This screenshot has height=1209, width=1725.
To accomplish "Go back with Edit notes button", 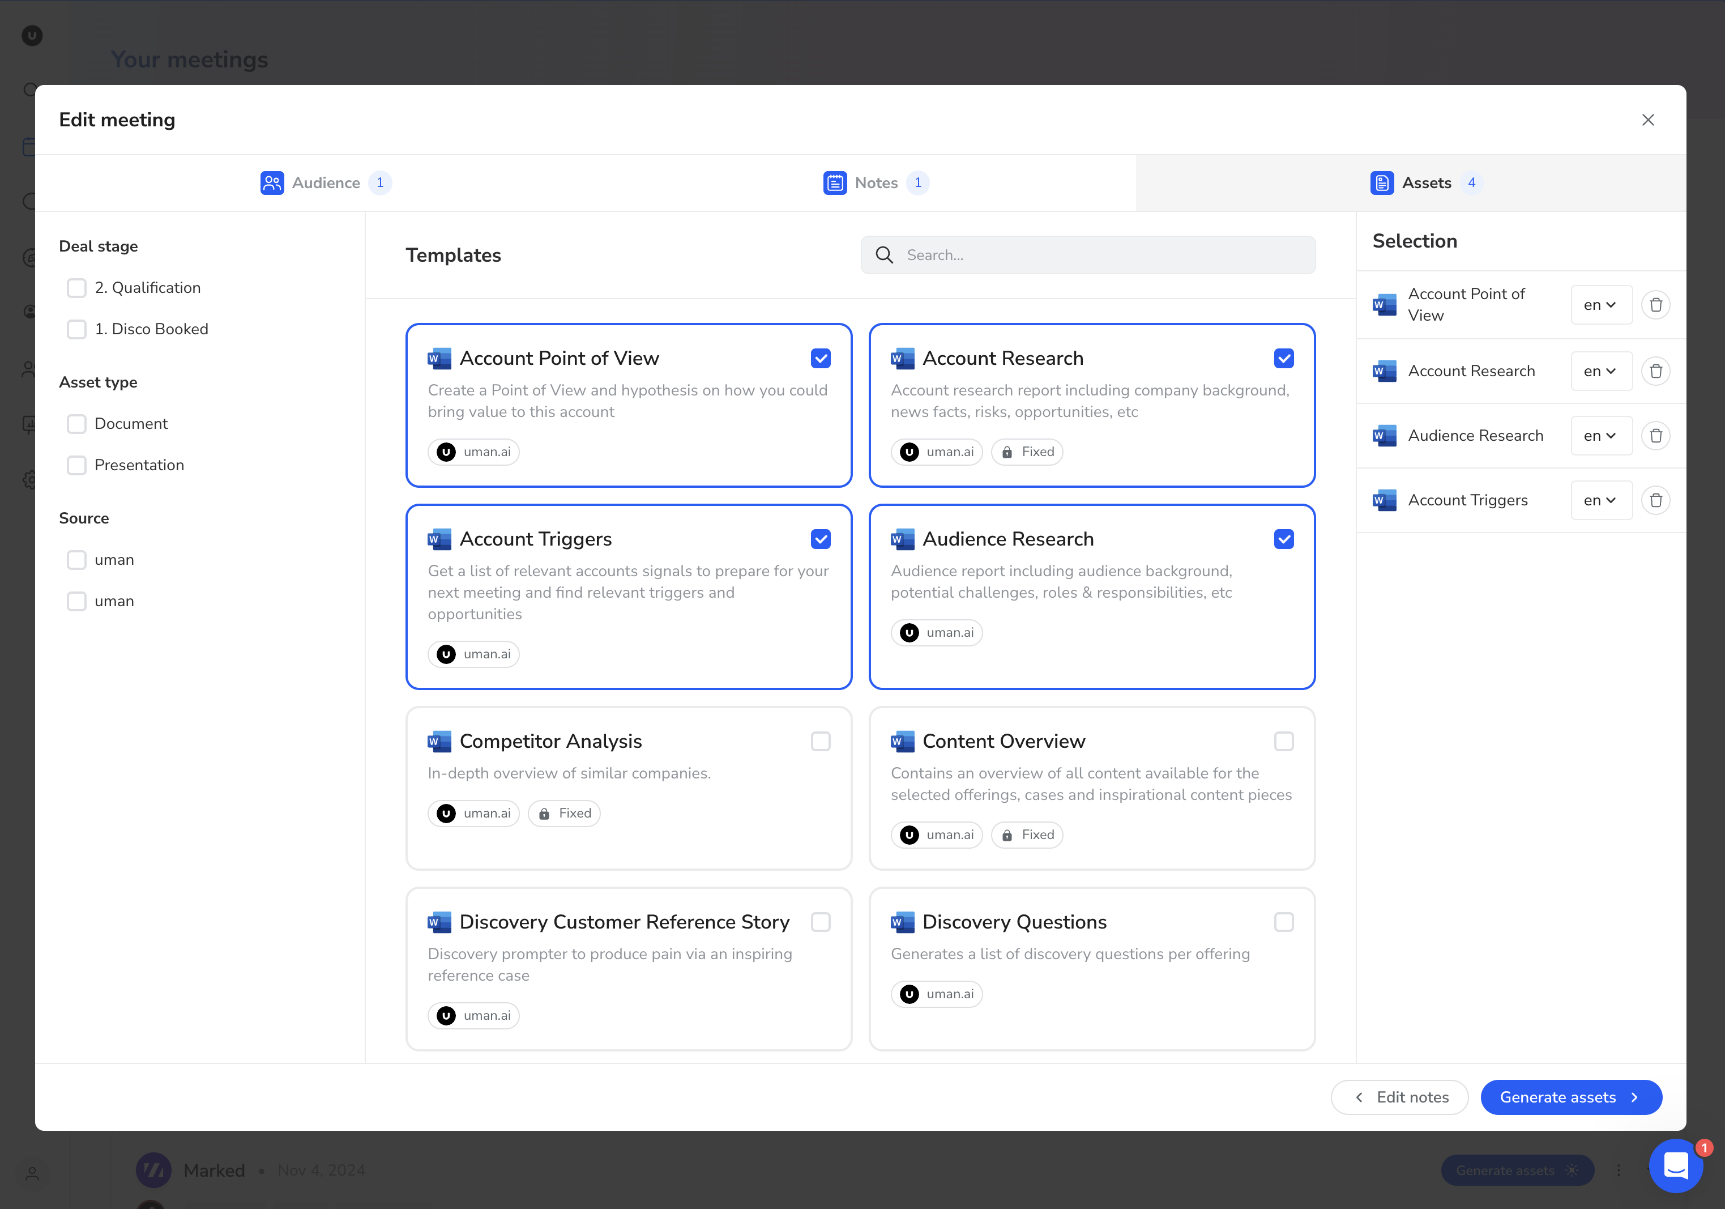I will pos(1399,1097).
